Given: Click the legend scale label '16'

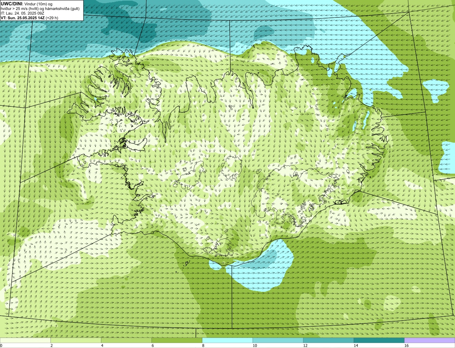Looking at the screenshot, I should click(406, 346).
